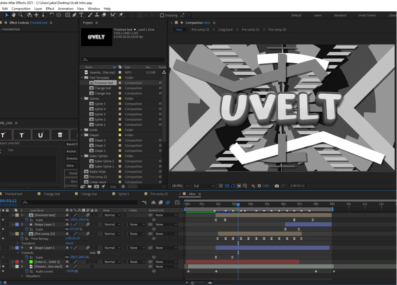Toggle lock on the Effect Controls panel
The height and width of the screenshot is (285, 397).
point(6,23)
